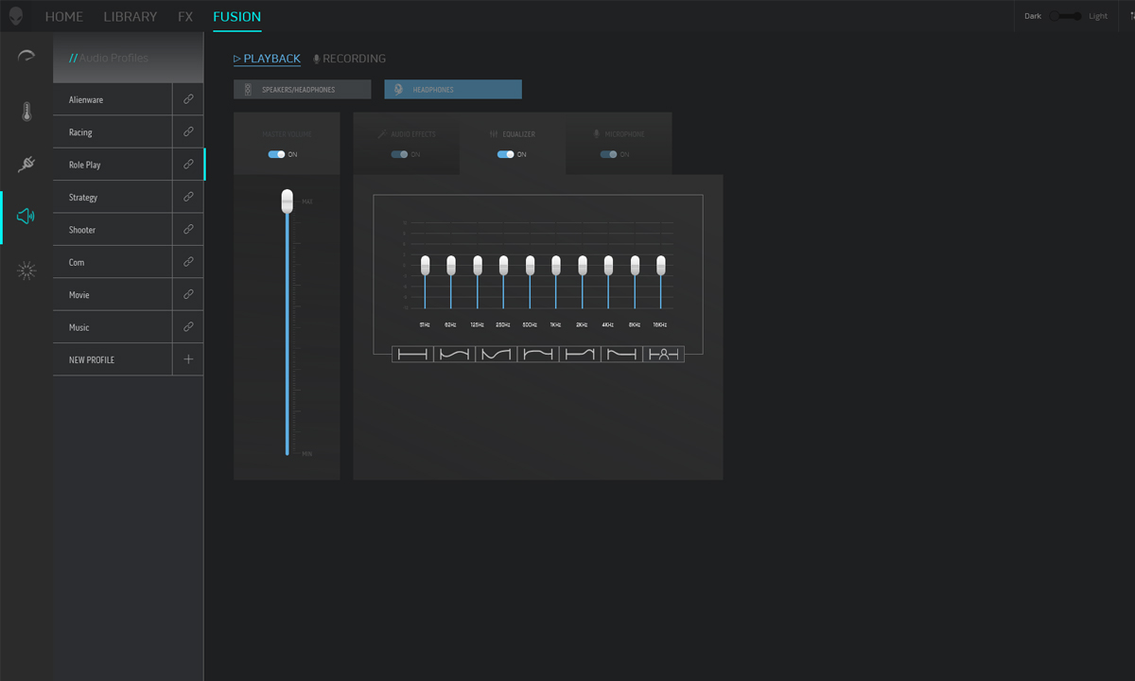This screenshot has height=681, width=1135.
Task: Open the Audio Effects panel tab
Action: (x=407, y=134)
